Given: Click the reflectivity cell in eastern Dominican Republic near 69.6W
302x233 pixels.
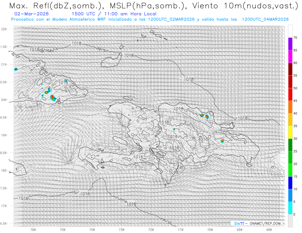Looking at the screenshot, I should (x=222, y=141).
